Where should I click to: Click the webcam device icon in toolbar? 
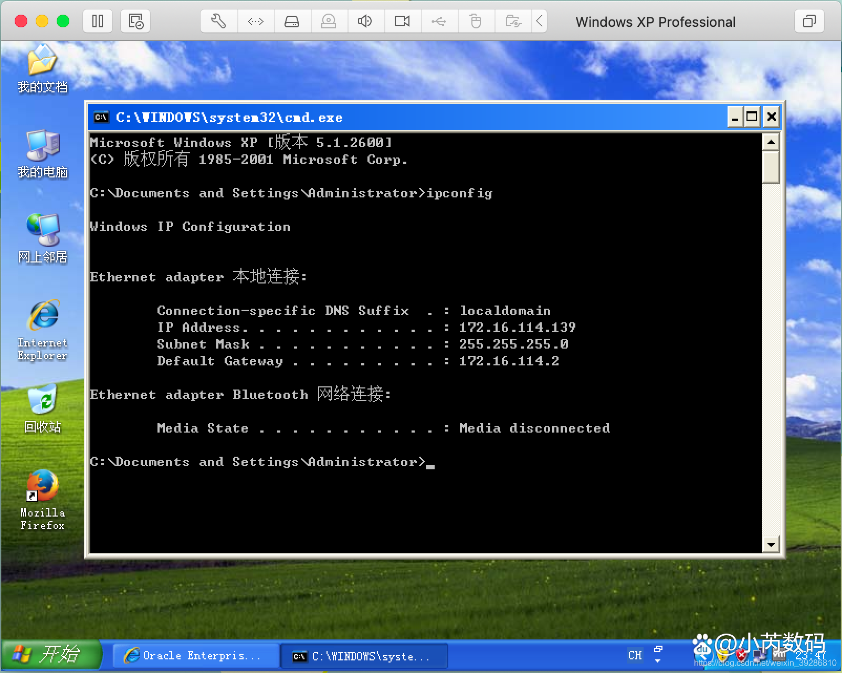coord(329,22)
